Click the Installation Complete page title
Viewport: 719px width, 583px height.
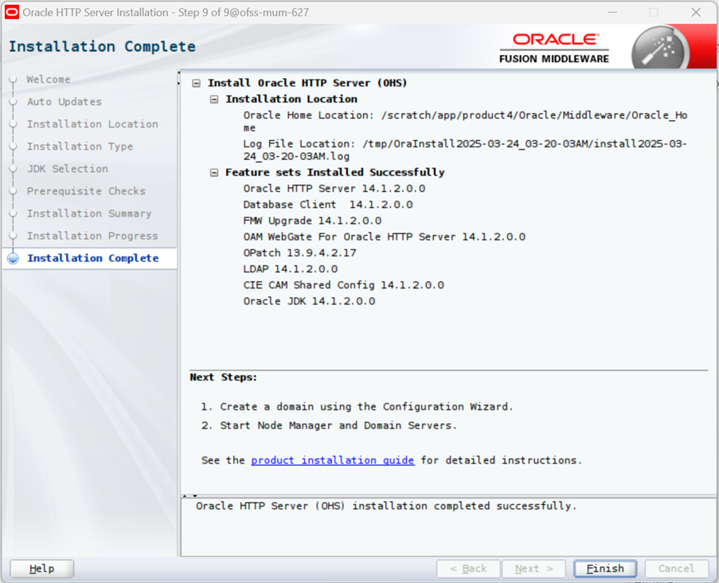[102, 46]
